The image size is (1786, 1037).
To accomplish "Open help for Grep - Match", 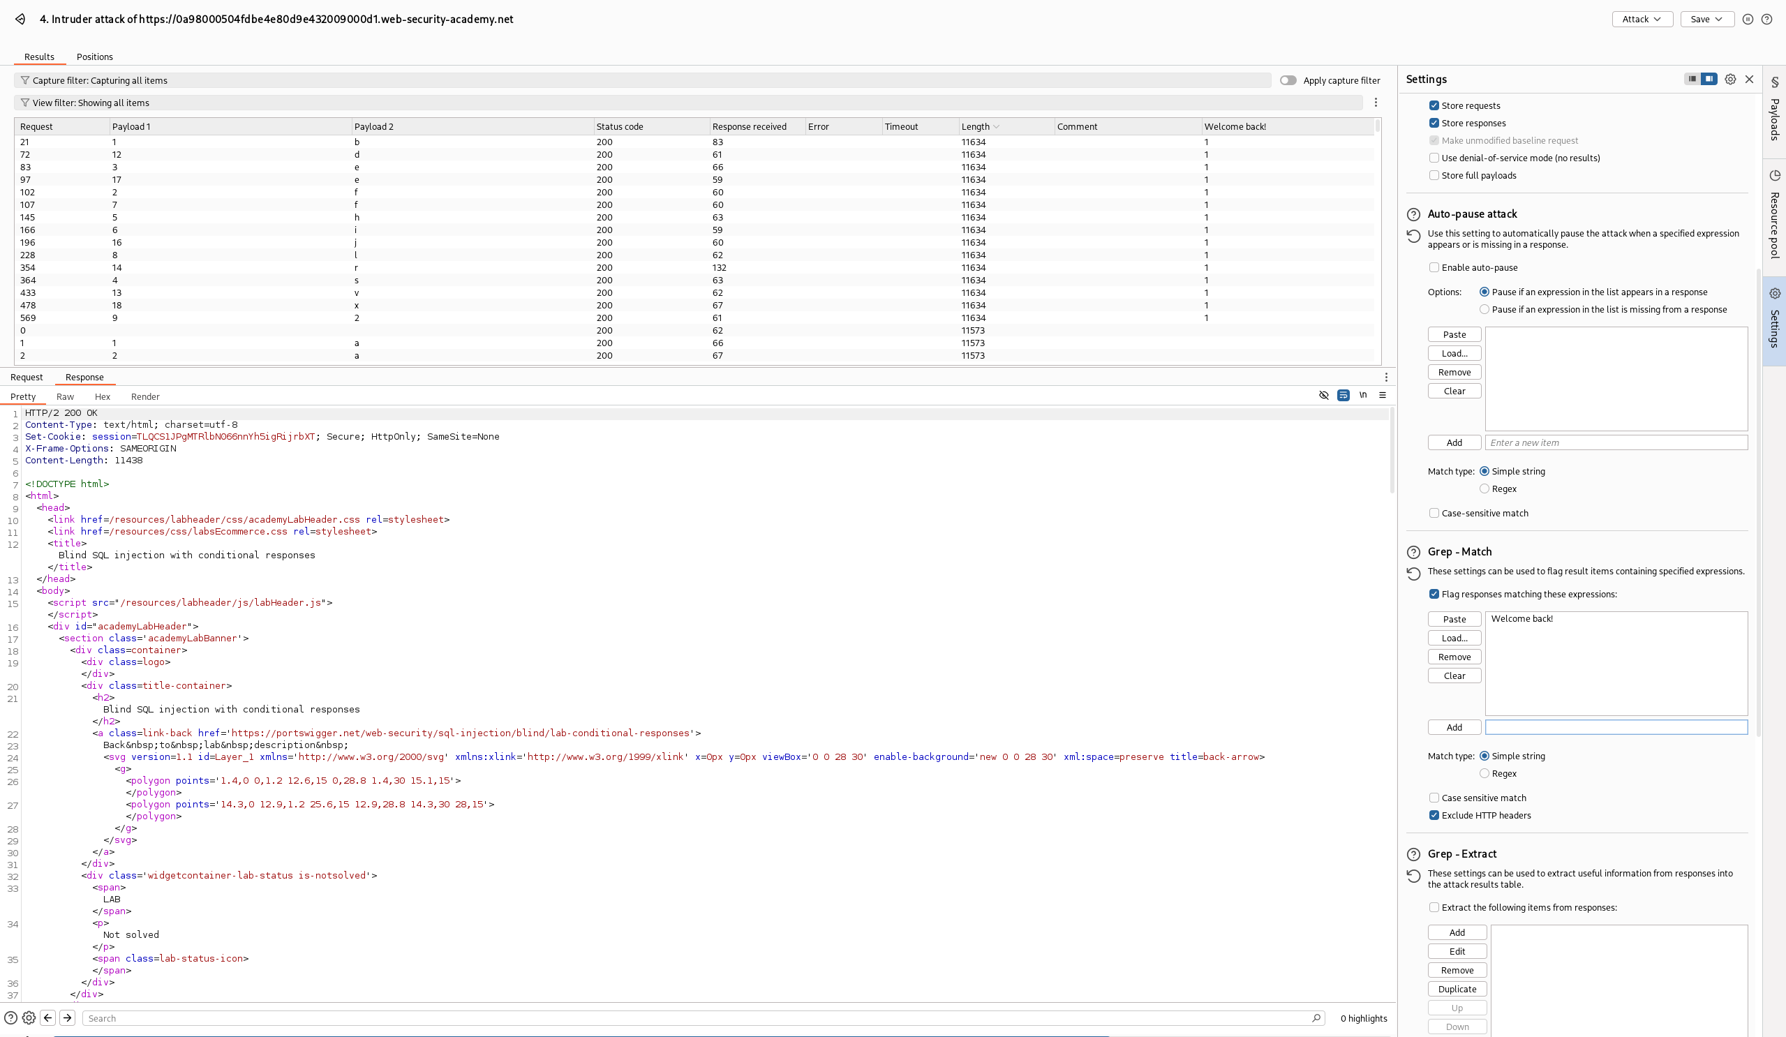I will point(1413,552).
